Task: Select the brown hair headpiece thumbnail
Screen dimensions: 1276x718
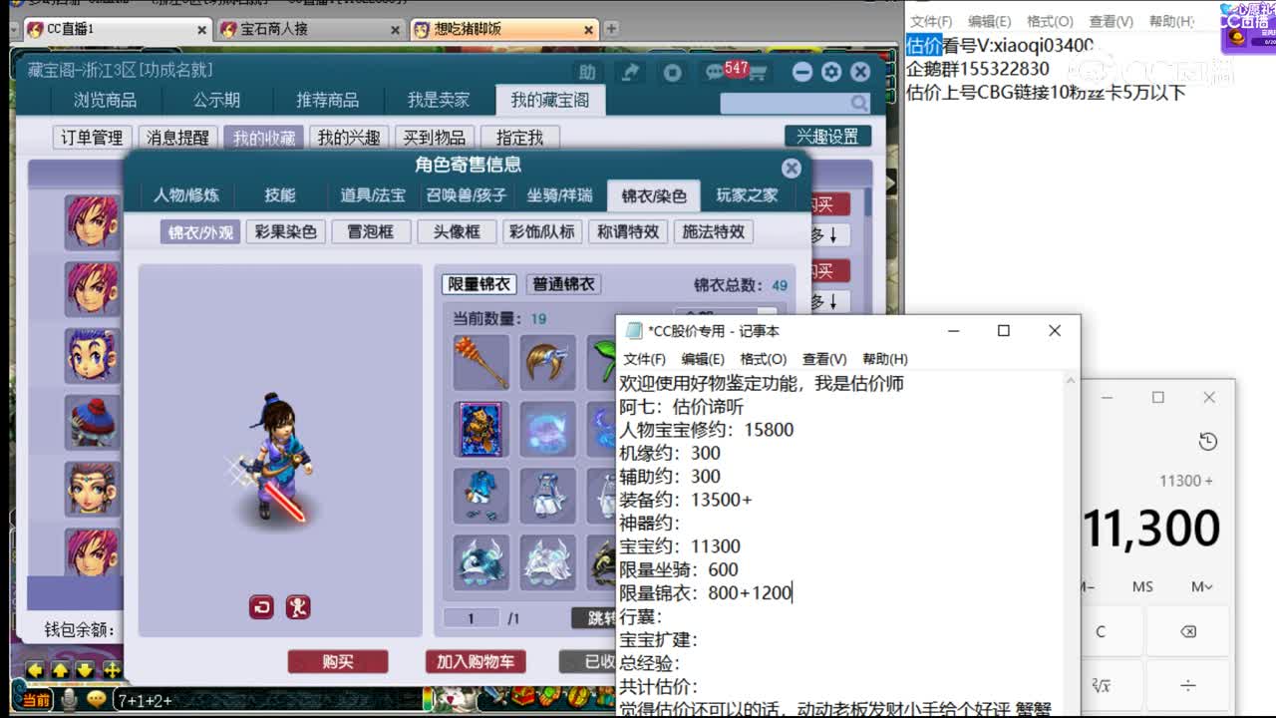Action: pos(547,362)
